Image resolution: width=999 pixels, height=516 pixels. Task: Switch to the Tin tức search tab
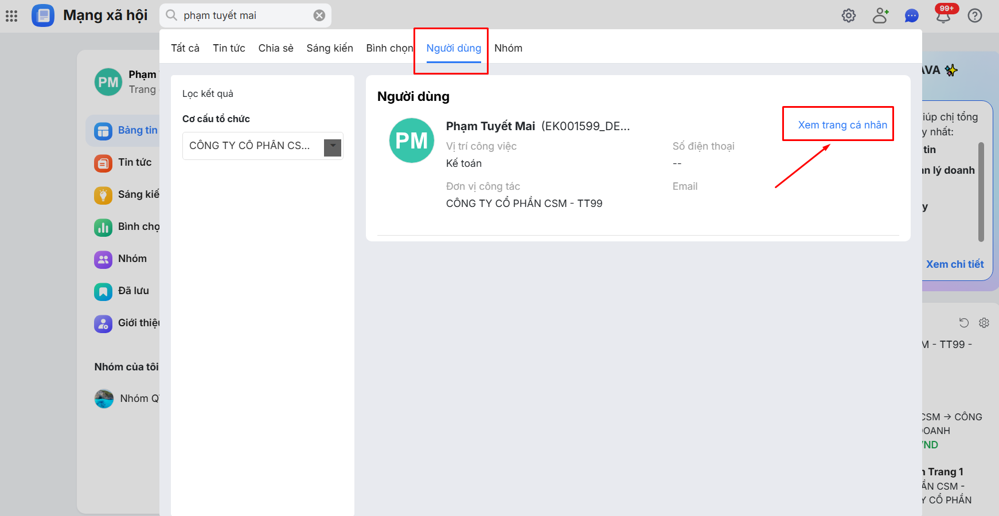(229, 48)
